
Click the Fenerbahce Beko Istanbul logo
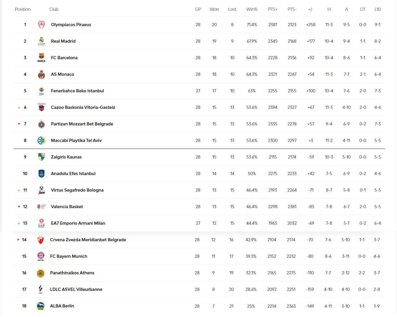(x=41, y=91)
